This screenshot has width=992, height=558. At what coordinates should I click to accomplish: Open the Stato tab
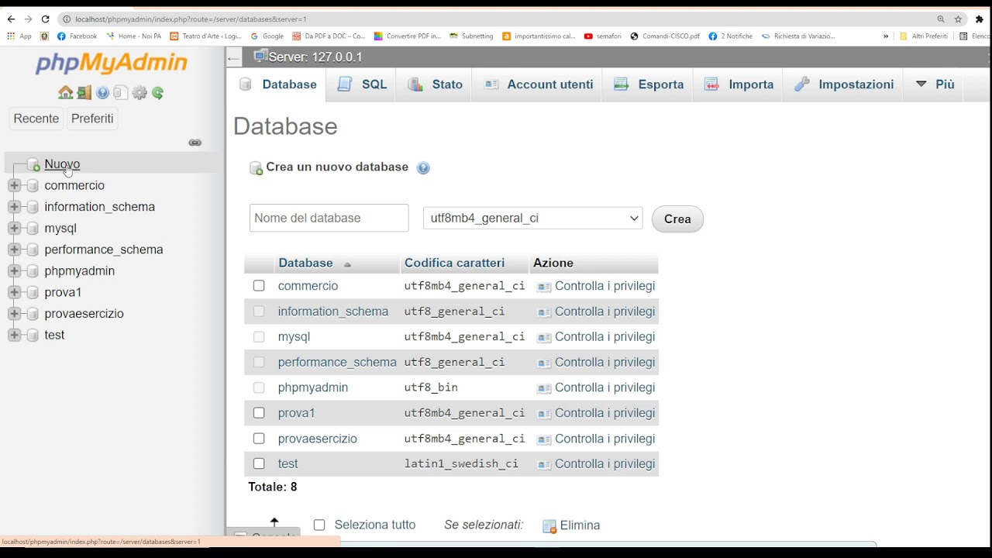pos(436,84)
